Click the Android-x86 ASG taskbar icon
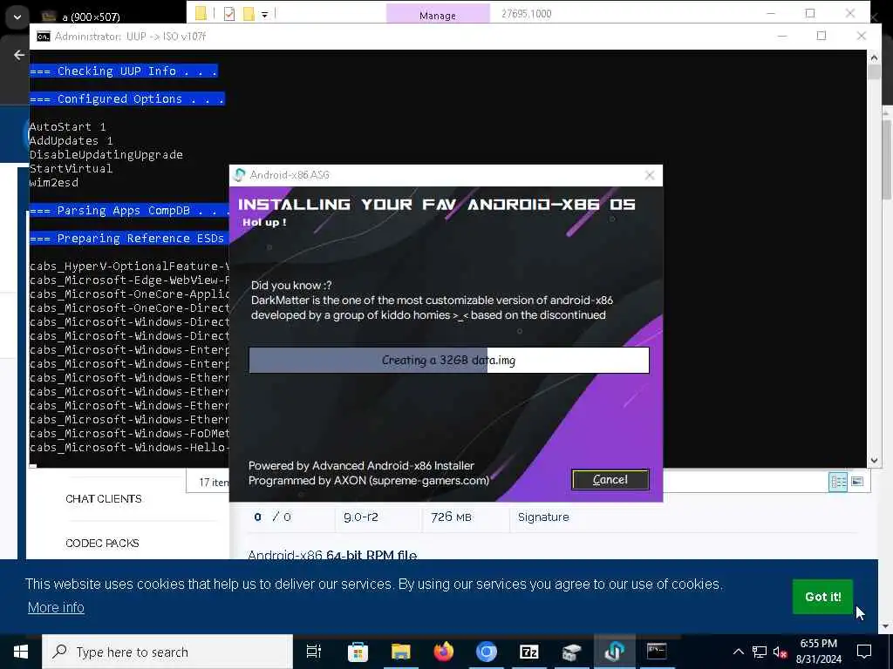Image resolution: width=893 pixels, height=669 pixels. [615, 652]
